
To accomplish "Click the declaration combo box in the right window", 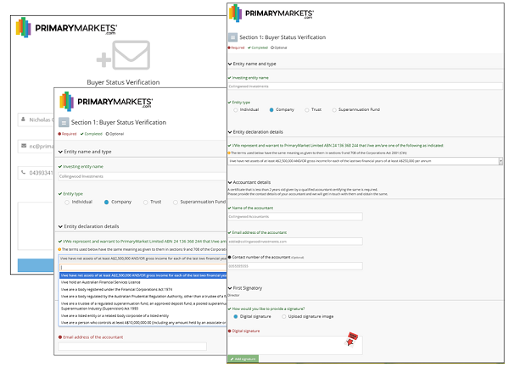I will coord(365,161).
